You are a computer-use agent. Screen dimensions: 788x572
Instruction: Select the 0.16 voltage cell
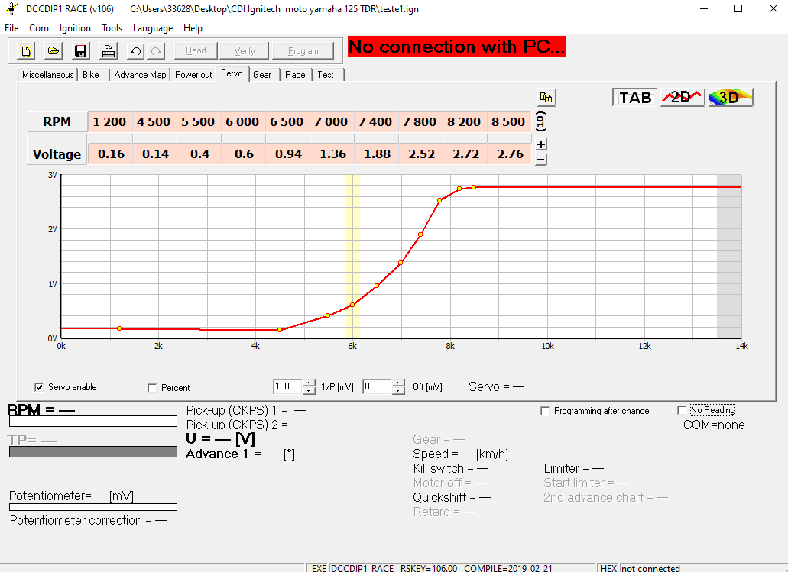click(x=111, y=154)
